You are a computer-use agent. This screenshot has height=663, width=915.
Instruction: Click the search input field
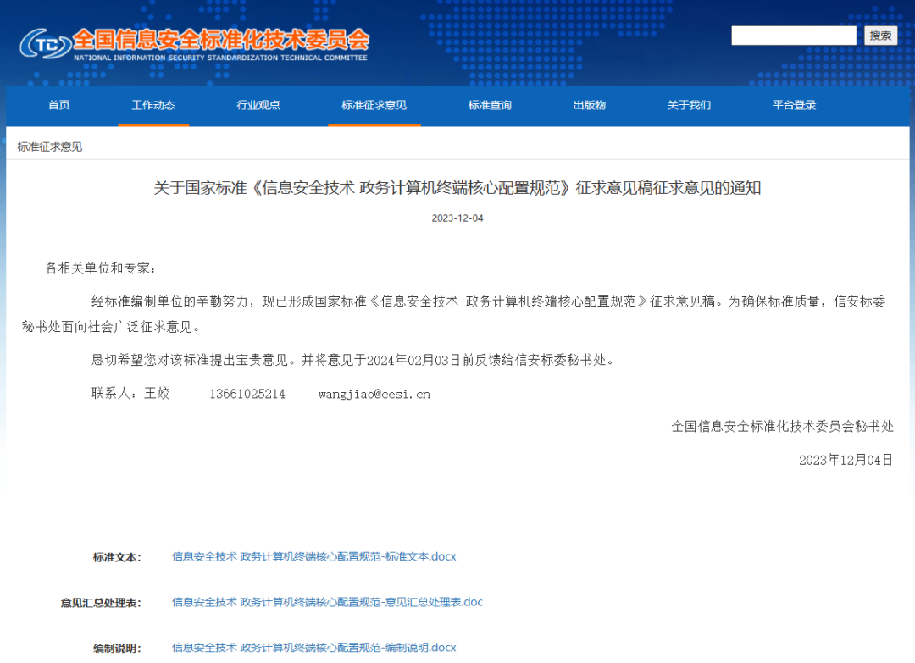[794, 36]
